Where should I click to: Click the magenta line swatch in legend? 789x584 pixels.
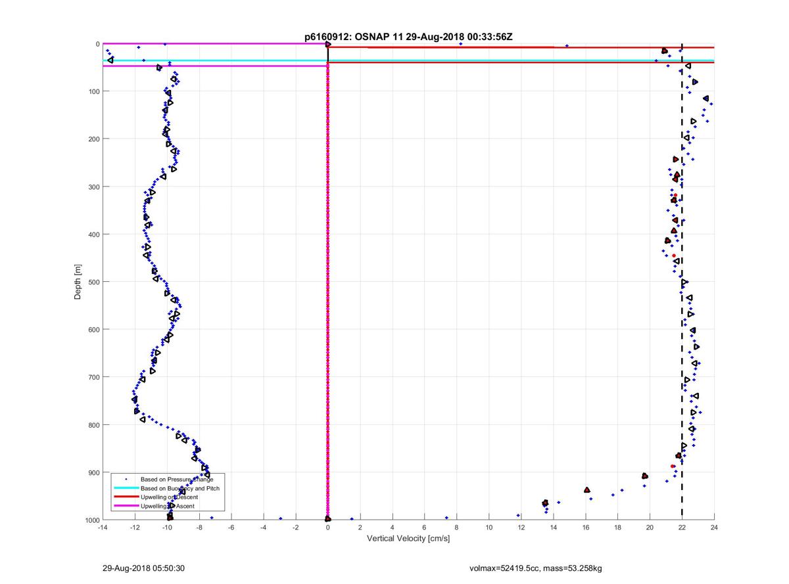pos(126,506)
